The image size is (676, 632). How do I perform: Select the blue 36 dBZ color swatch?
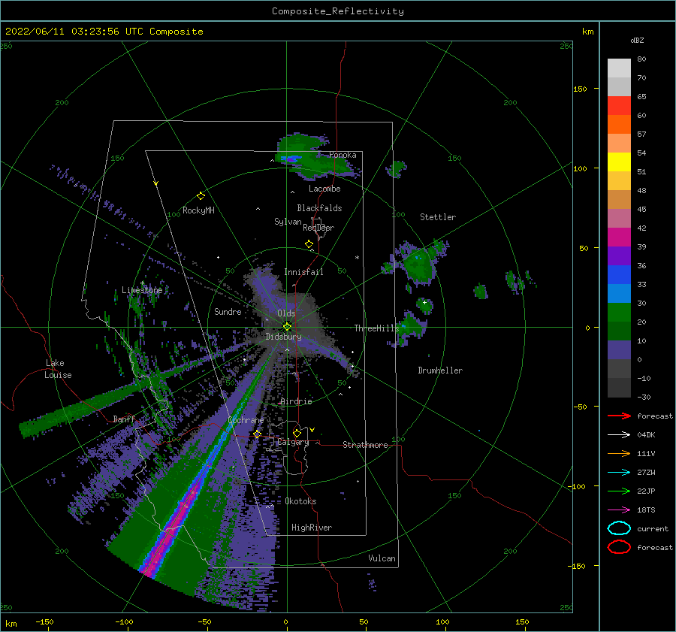(619, 274)
